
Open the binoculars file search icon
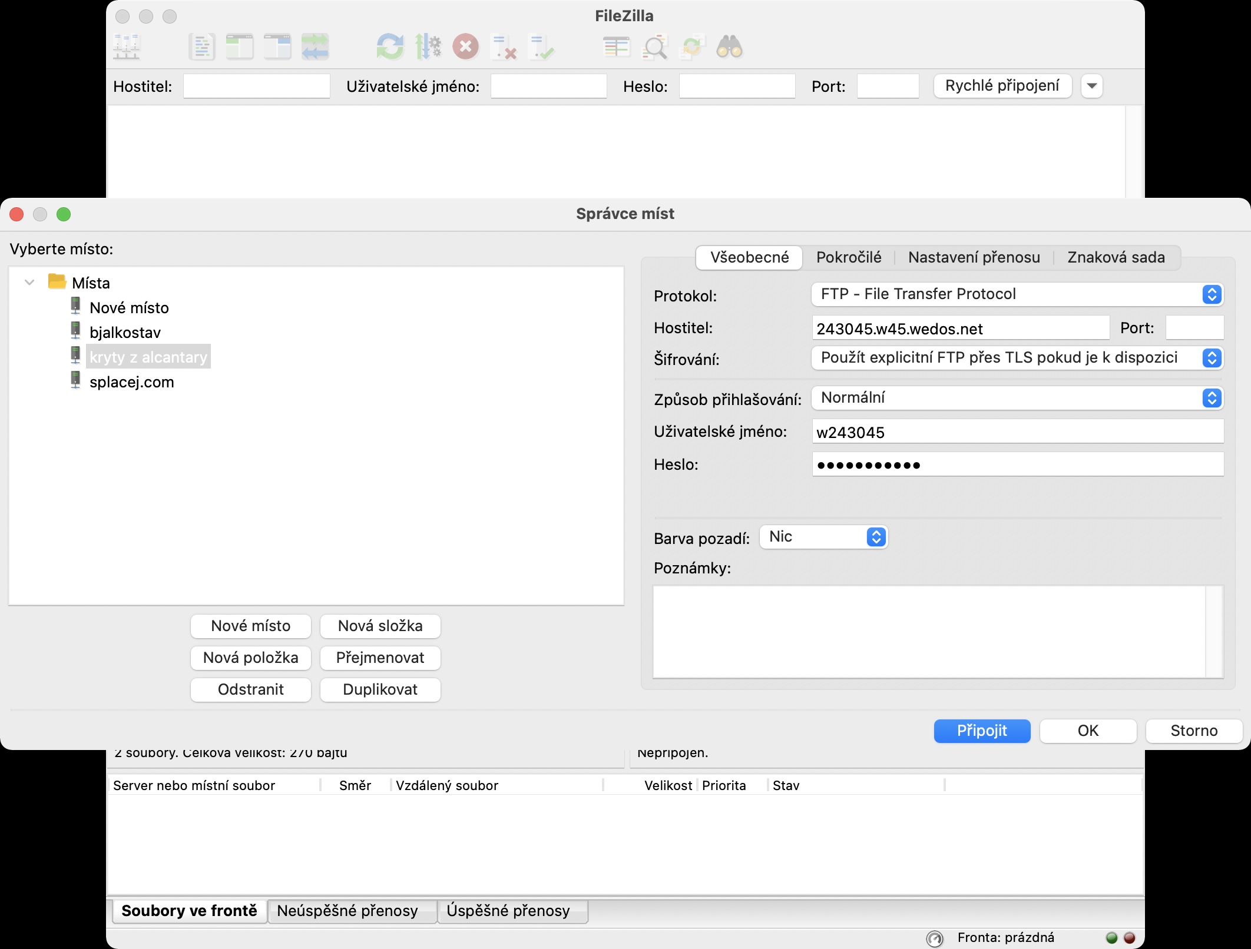pyautogui.click(x=729, y=47)
